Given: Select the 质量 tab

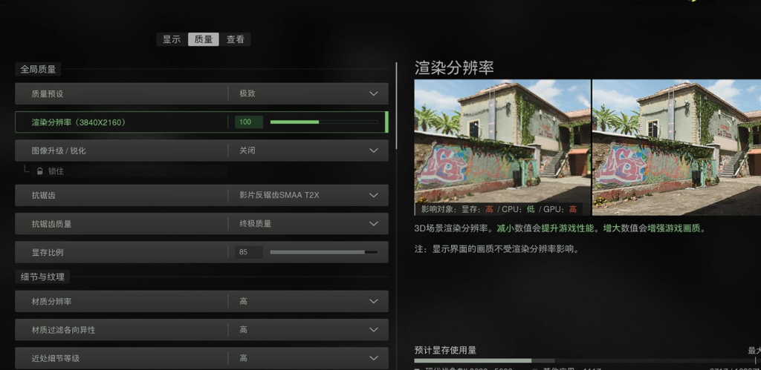Looking at the screenshot, I should (x=204, y=39).
